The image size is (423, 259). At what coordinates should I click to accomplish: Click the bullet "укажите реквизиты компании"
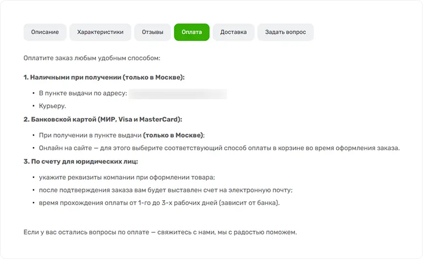(x=127, y=177)
